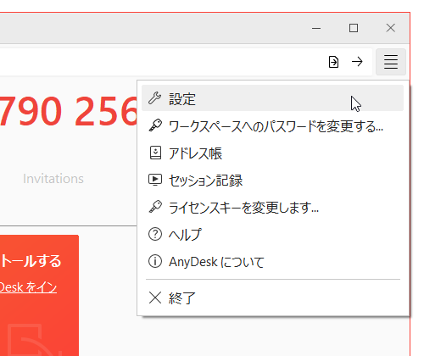Open アドレス帳 from the menu

coord(272,153)
